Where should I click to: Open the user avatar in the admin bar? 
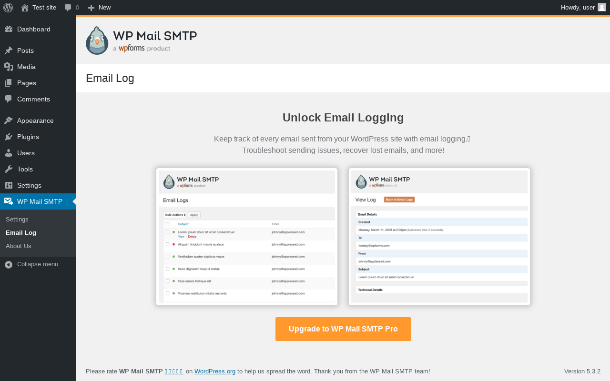pyautogui.click(x=602, y=7)
